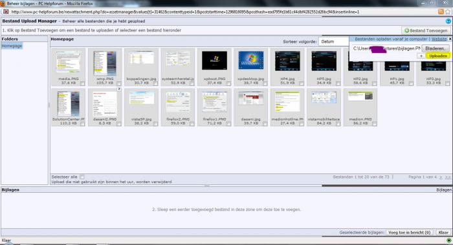The height and width of the screenshot is (245, 453).
Task: Click the yellow Uploaden button
Action: tap(438, 56)
